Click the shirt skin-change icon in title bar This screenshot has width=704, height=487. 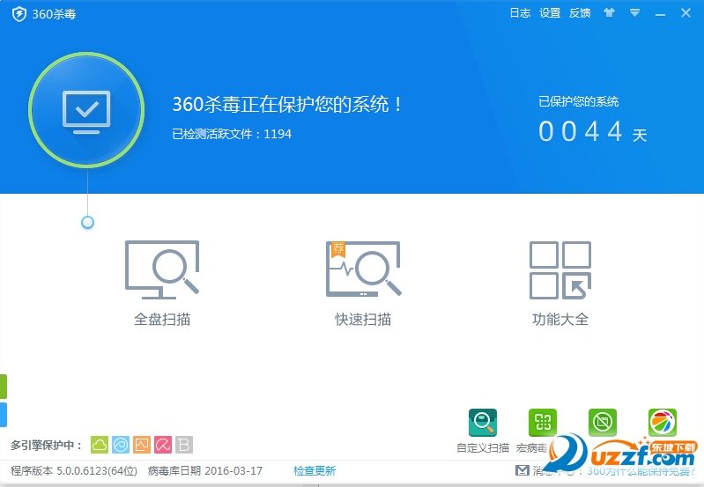pyautogui.click(x=609, y=13)
